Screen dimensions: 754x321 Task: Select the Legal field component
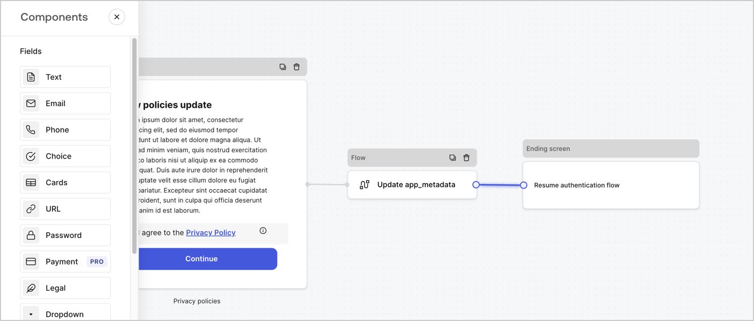[65, 288]
